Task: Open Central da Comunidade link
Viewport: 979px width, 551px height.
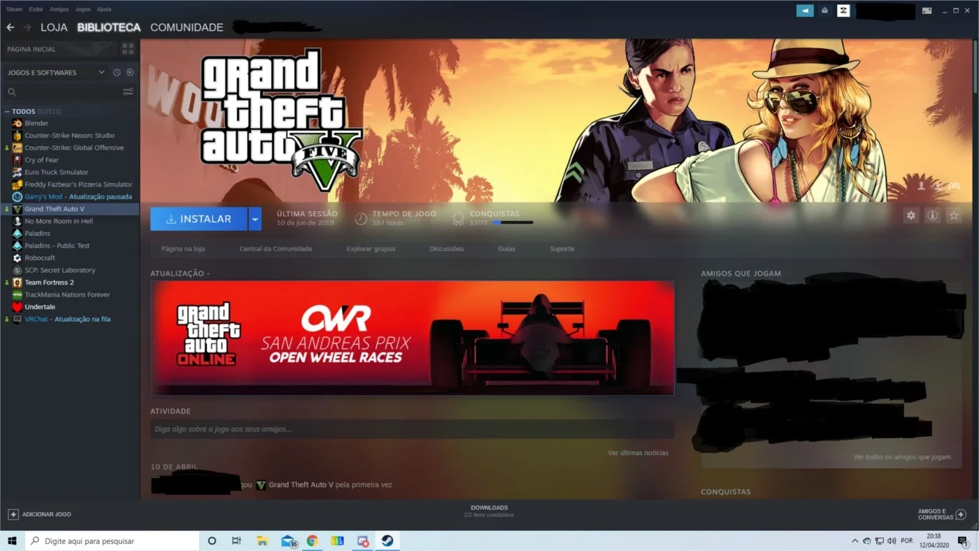Action: [x=276, y=249]
